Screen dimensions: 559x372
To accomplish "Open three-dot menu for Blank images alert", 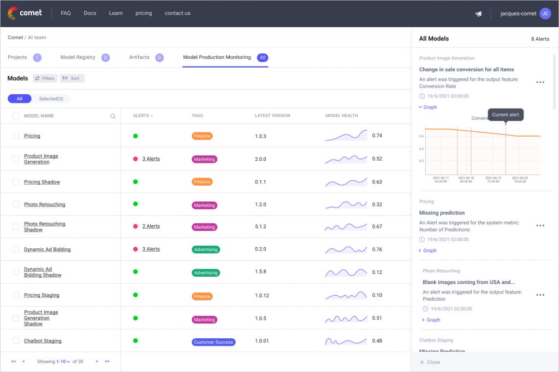I will click(540, 295).
